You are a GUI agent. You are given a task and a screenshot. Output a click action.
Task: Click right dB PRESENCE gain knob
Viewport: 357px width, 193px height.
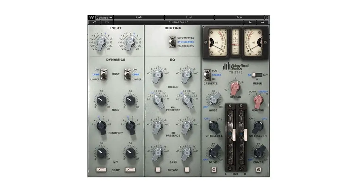coord(187,127)
